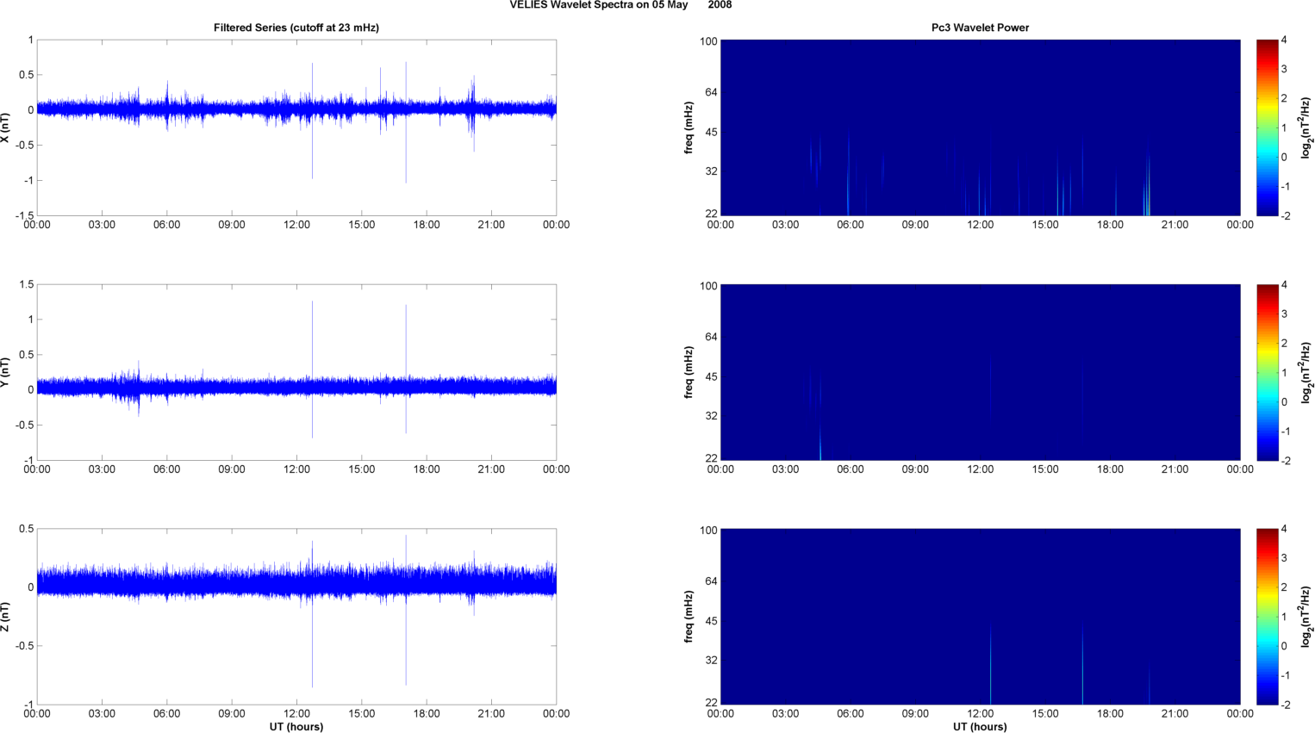1315x733 pixels.
Task: Click the X component filtered time series plot
Action: (x=296, y=127)
